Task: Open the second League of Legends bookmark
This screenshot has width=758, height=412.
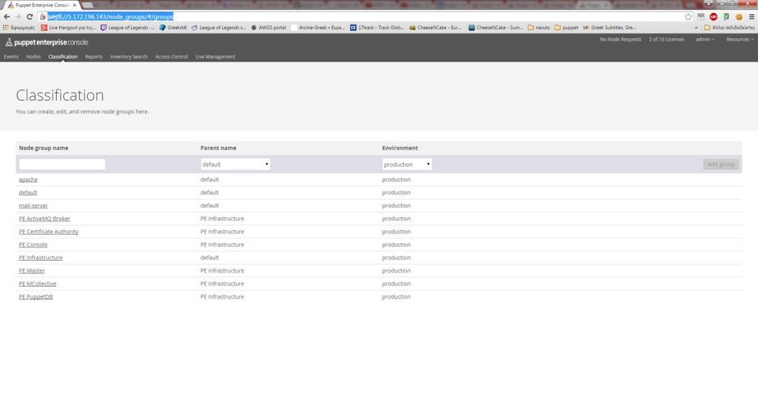Action: 218,27
